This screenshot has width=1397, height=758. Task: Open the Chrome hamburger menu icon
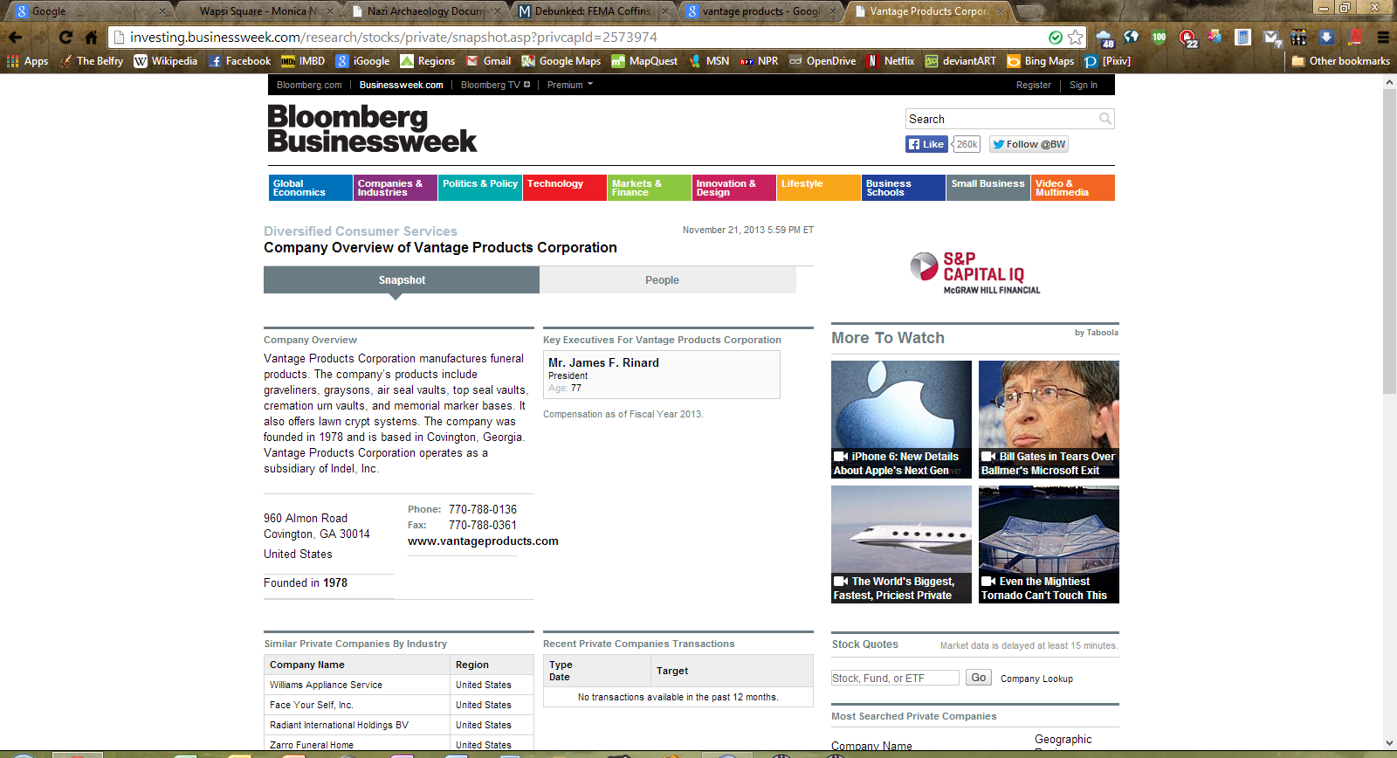1383,38
